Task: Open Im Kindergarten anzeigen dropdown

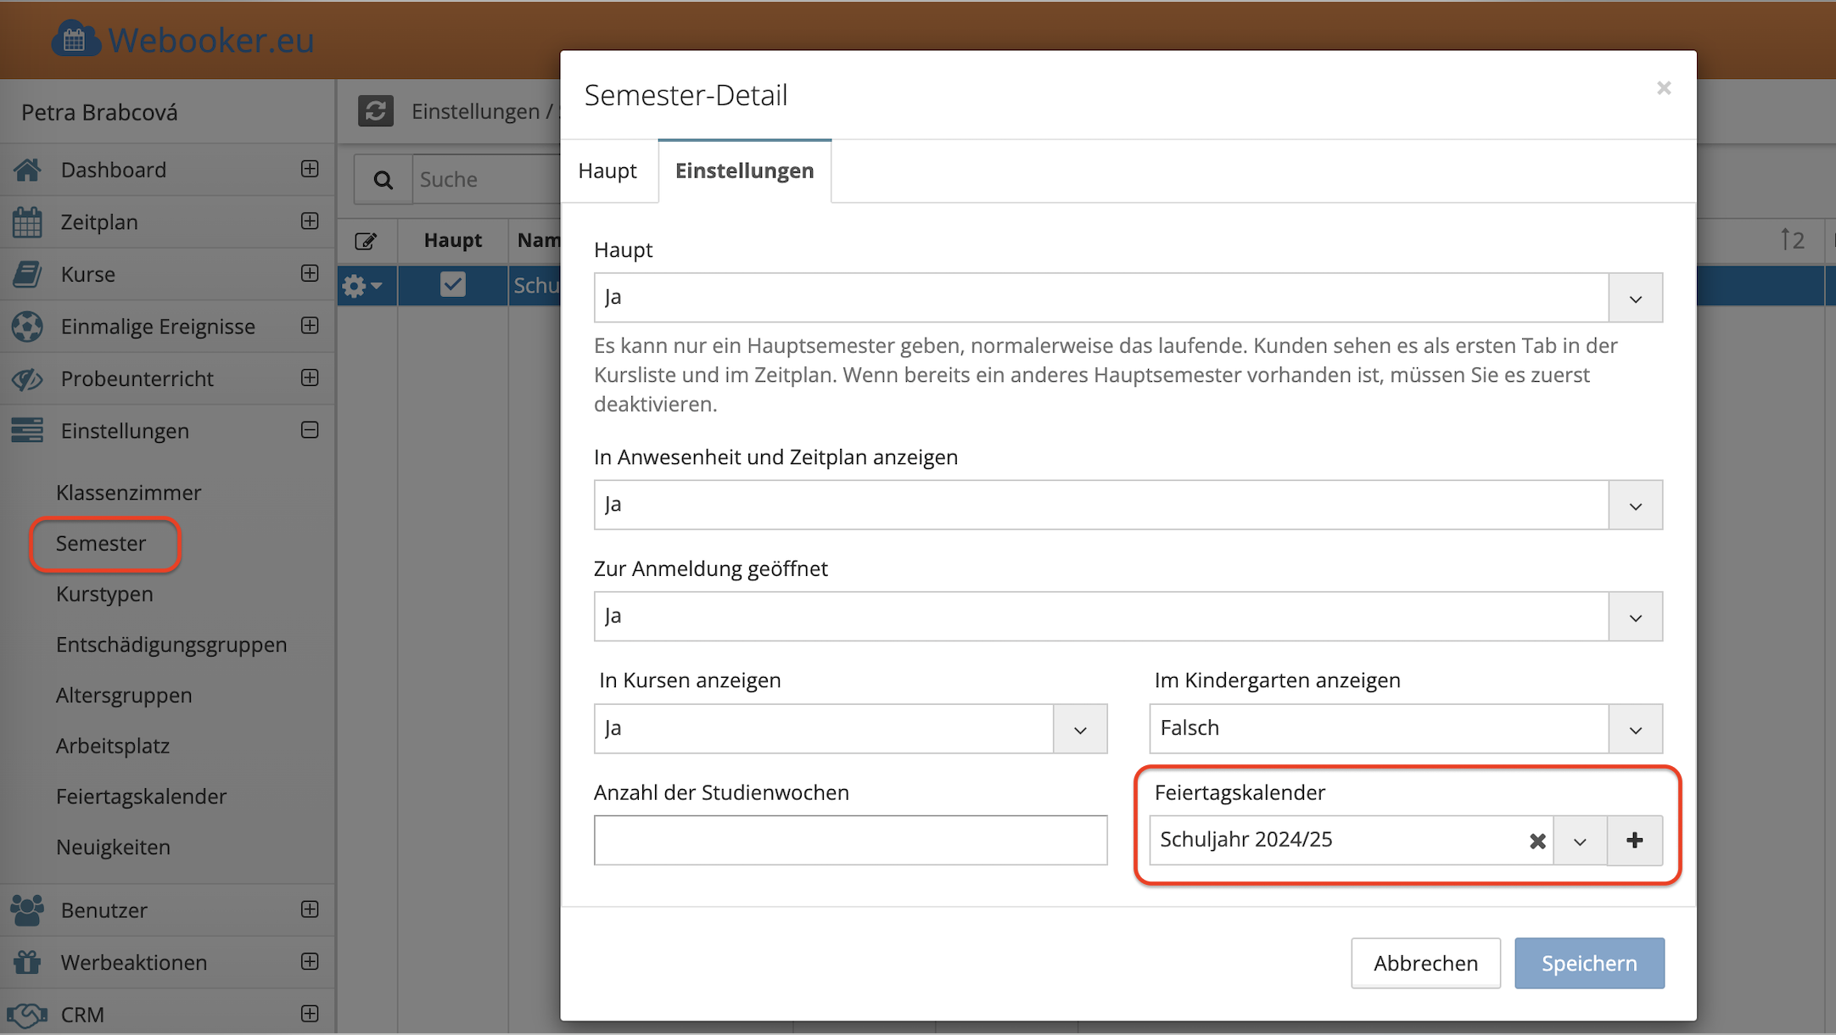Action: [x=1635, y=729]
